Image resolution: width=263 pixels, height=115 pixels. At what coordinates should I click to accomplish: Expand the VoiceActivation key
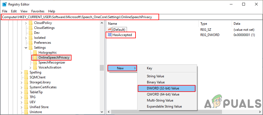[30, 68]
